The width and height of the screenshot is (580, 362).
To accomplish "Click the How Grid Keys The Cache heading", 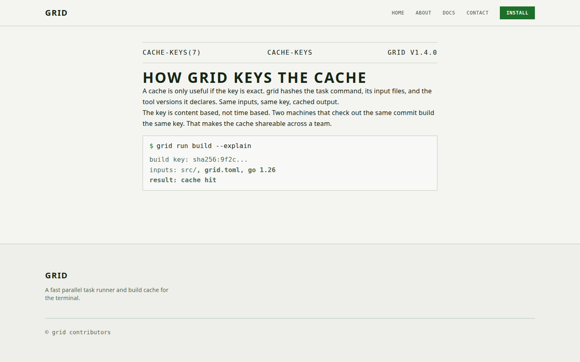I will (x=255, y=78).
